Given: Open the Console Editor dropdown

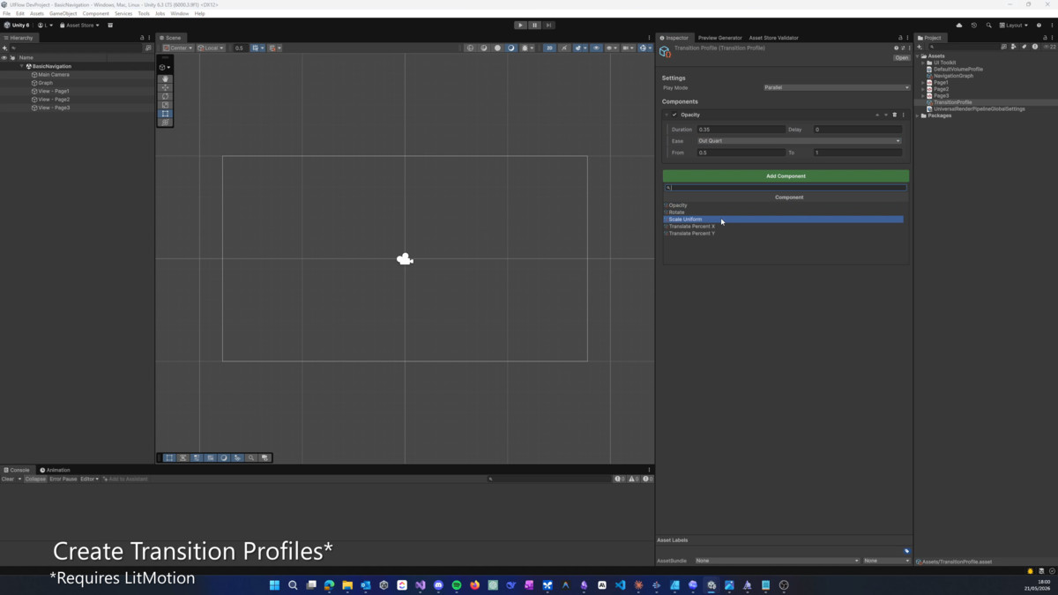Looking at the screenshot, I should click(x=89, y=479).
